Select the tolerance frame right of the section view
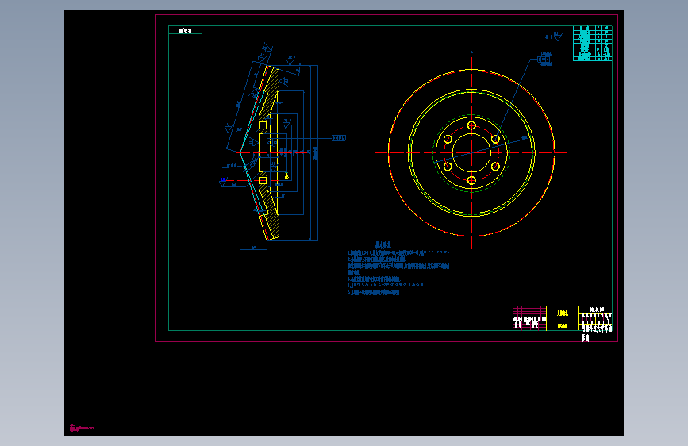 coord(339,138)
